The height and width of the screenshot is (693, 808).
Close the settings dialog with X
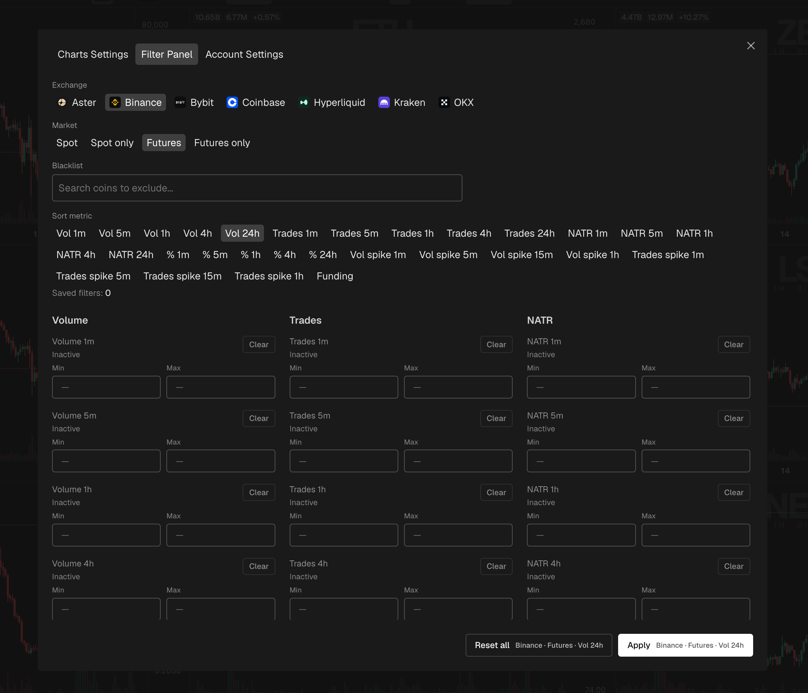pyautogui.click(x=751, y=46)
